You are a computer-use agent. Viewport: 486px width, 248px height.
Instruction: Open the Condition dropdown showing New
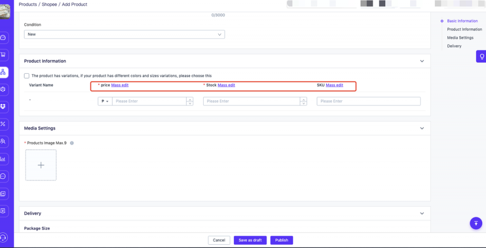[124, 35]
